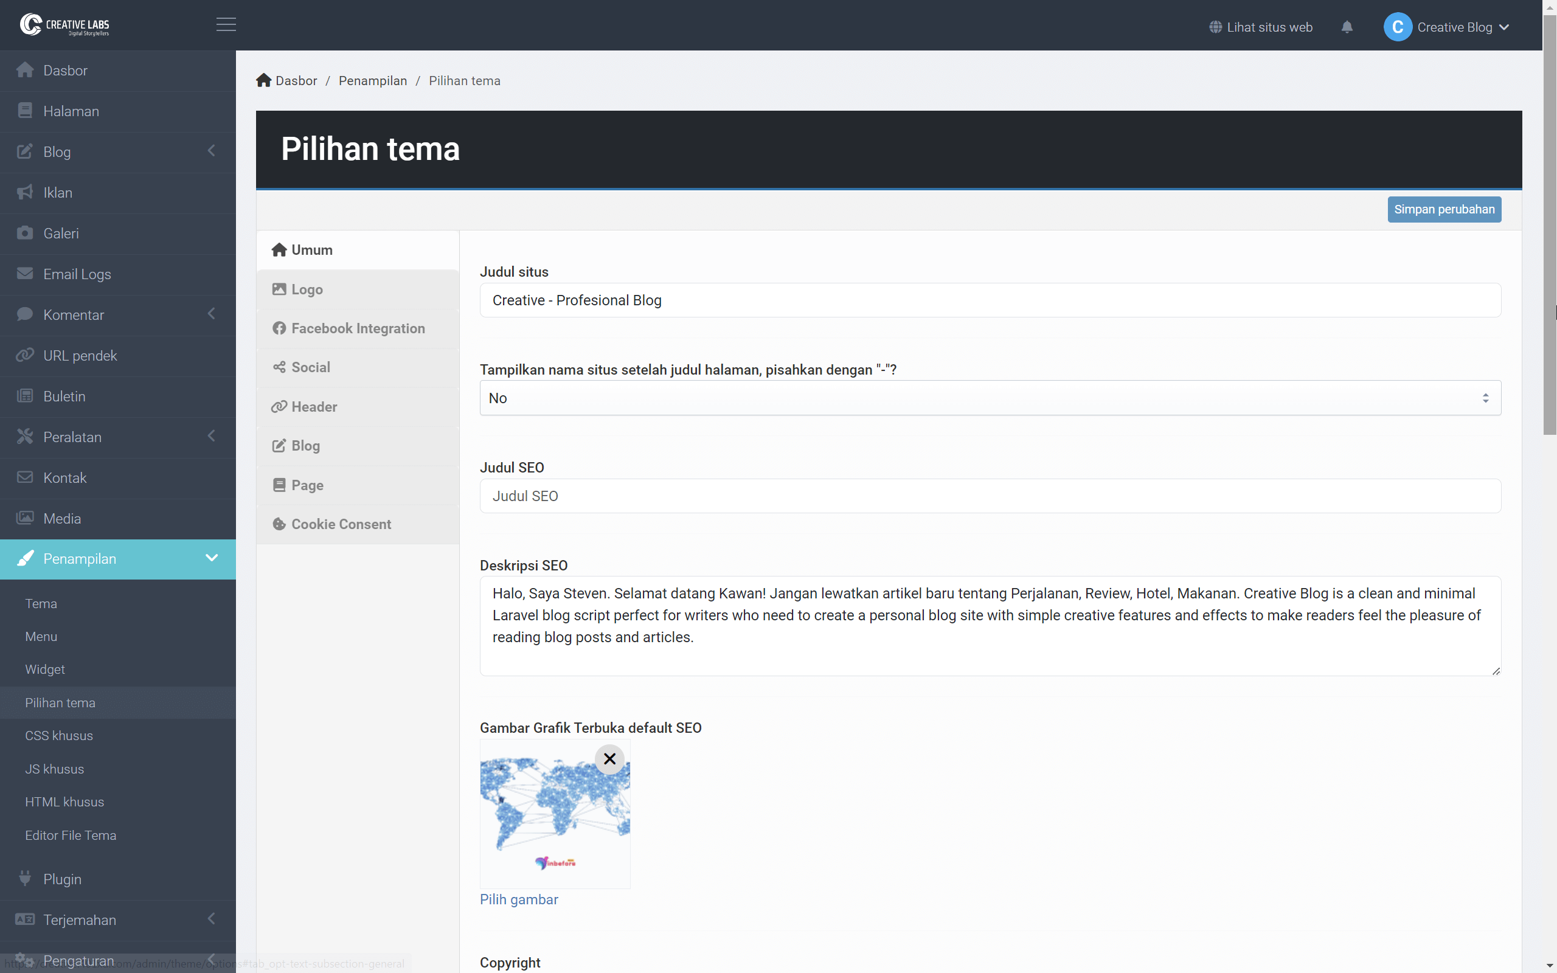Open Galeri via the camera icon
This screenshot has width=1557, height=973.
coord(25,233)
